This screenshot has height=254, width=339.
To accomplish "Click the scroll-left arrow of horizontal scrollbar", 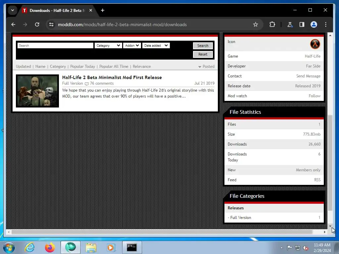I will tap(9, 232).
